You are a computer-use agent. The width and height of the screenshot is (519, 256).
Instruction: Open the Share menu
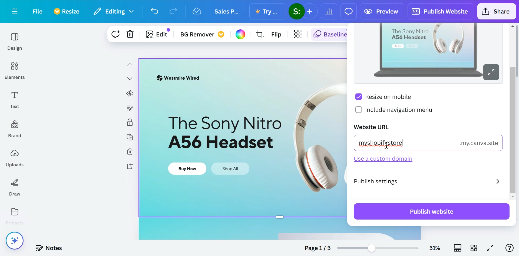click(x=497, y=11)
